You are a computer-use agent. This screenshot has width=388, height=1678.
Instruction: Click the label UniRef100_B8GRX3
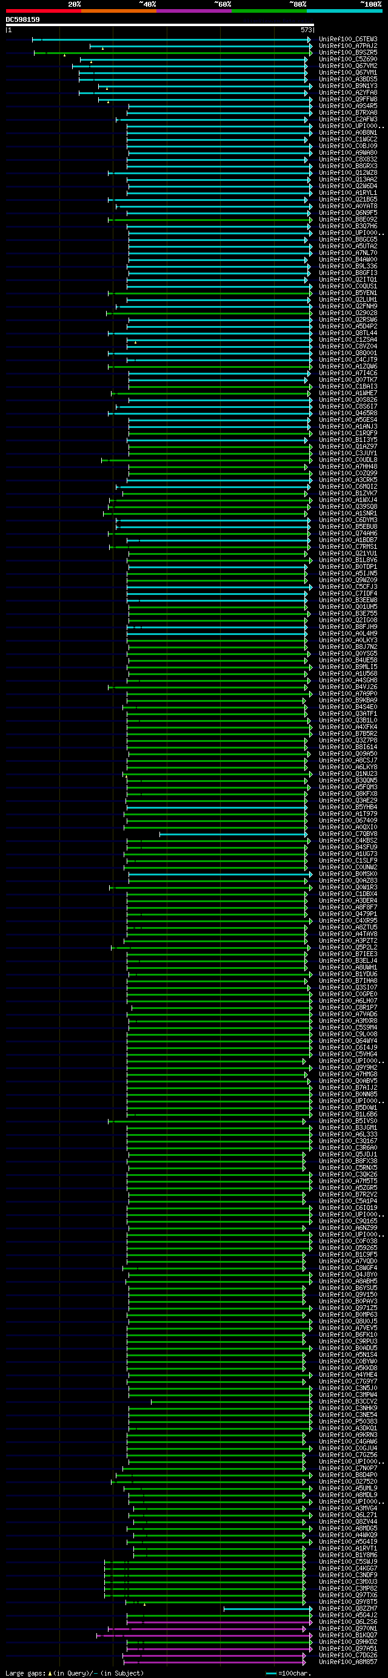tap(347, 166)
